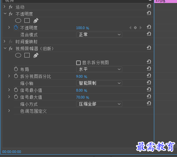Select the 混合模式 label

click(29, 35)
